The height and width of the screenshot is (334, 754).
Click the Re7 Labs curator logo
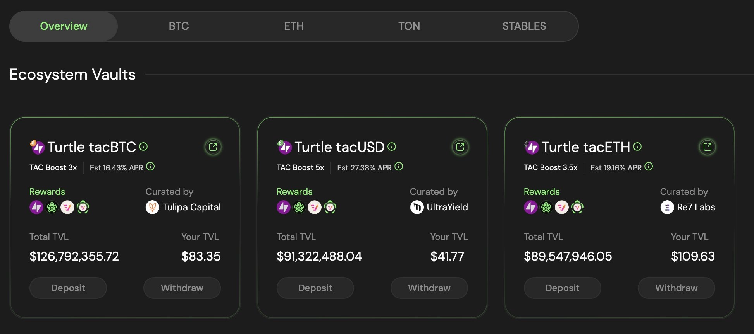tap(667, 207)
